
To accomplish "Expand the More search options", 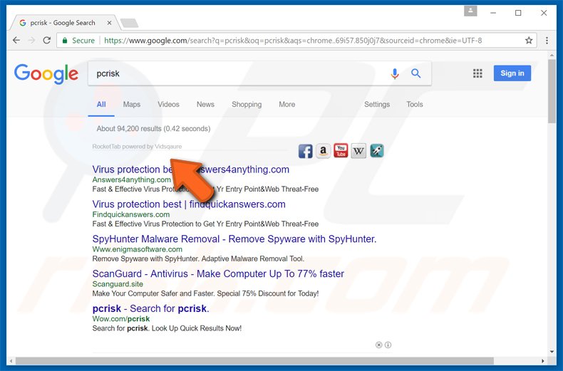I will tap(286, 105).
